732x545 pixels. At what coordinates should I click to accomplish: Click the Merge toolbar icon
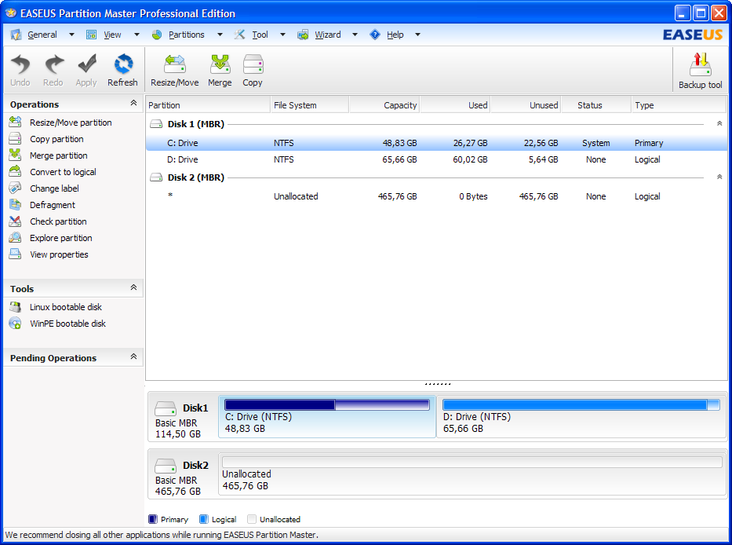tap(220, 64)
